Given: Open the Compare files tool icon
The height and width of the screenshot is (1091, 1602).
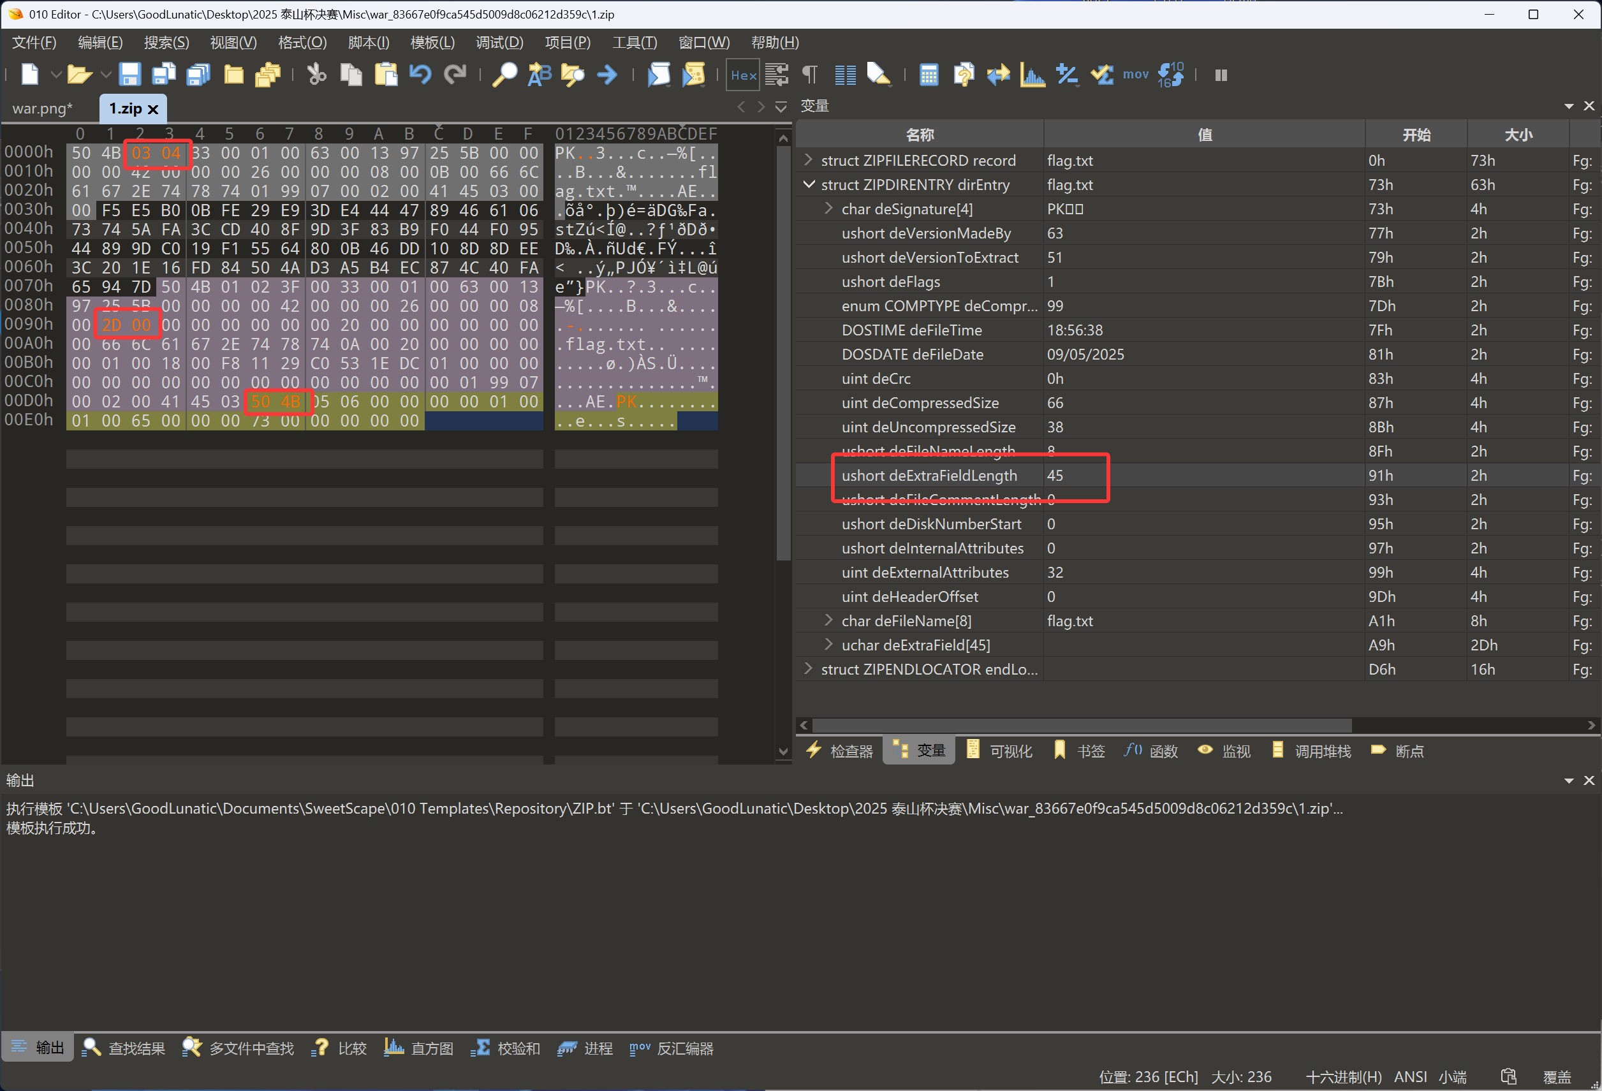Looking at the screenshot, I should tap(964, 75).
